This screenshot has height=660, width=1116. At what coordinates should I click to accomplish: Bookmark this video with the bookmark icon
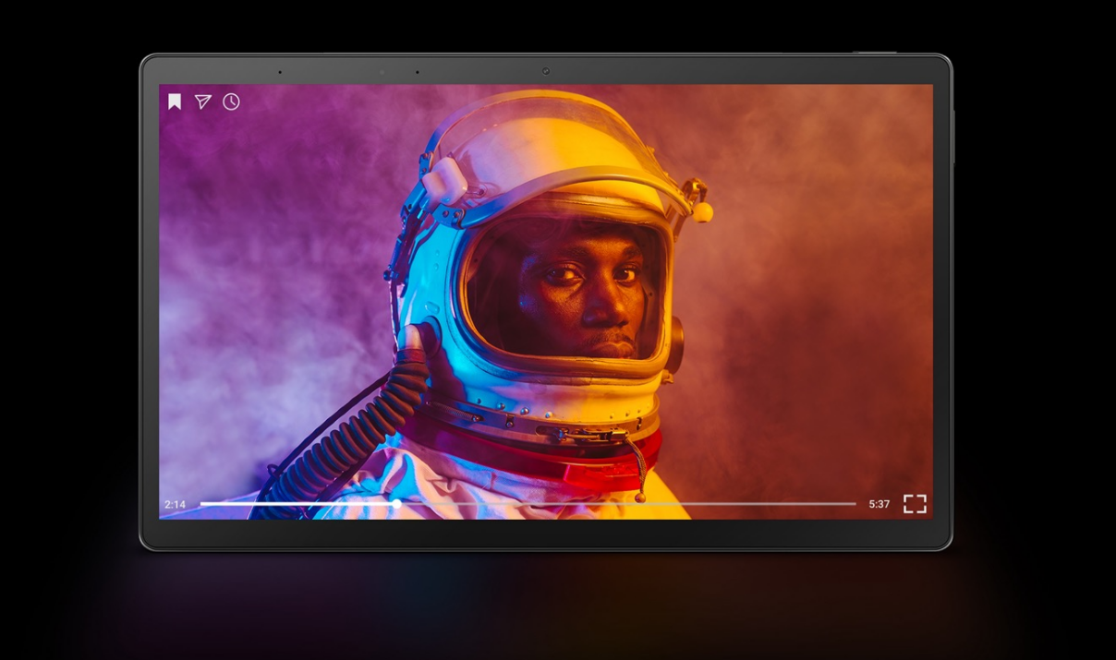point(175,102)
